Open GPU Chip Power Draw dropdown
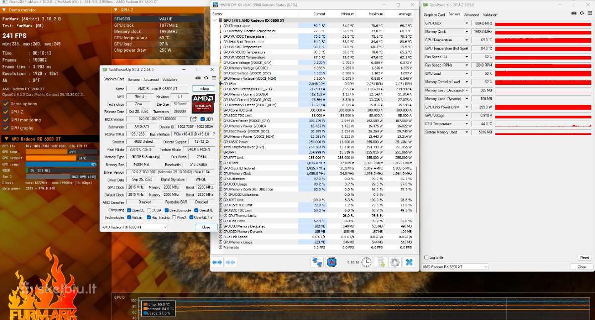595x320 pixels. click(x=466, y=107)
